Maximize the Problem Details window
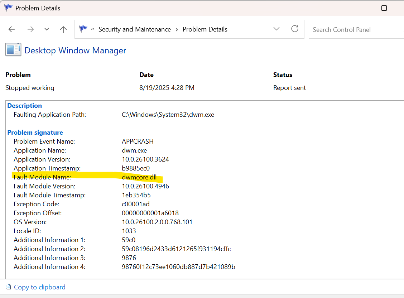Image resolution: width=404 pixels, height=298 pixels. point(384,8)
